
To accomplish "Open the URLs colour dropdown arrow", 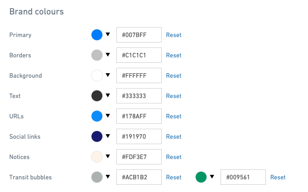I will coord(108,116).
